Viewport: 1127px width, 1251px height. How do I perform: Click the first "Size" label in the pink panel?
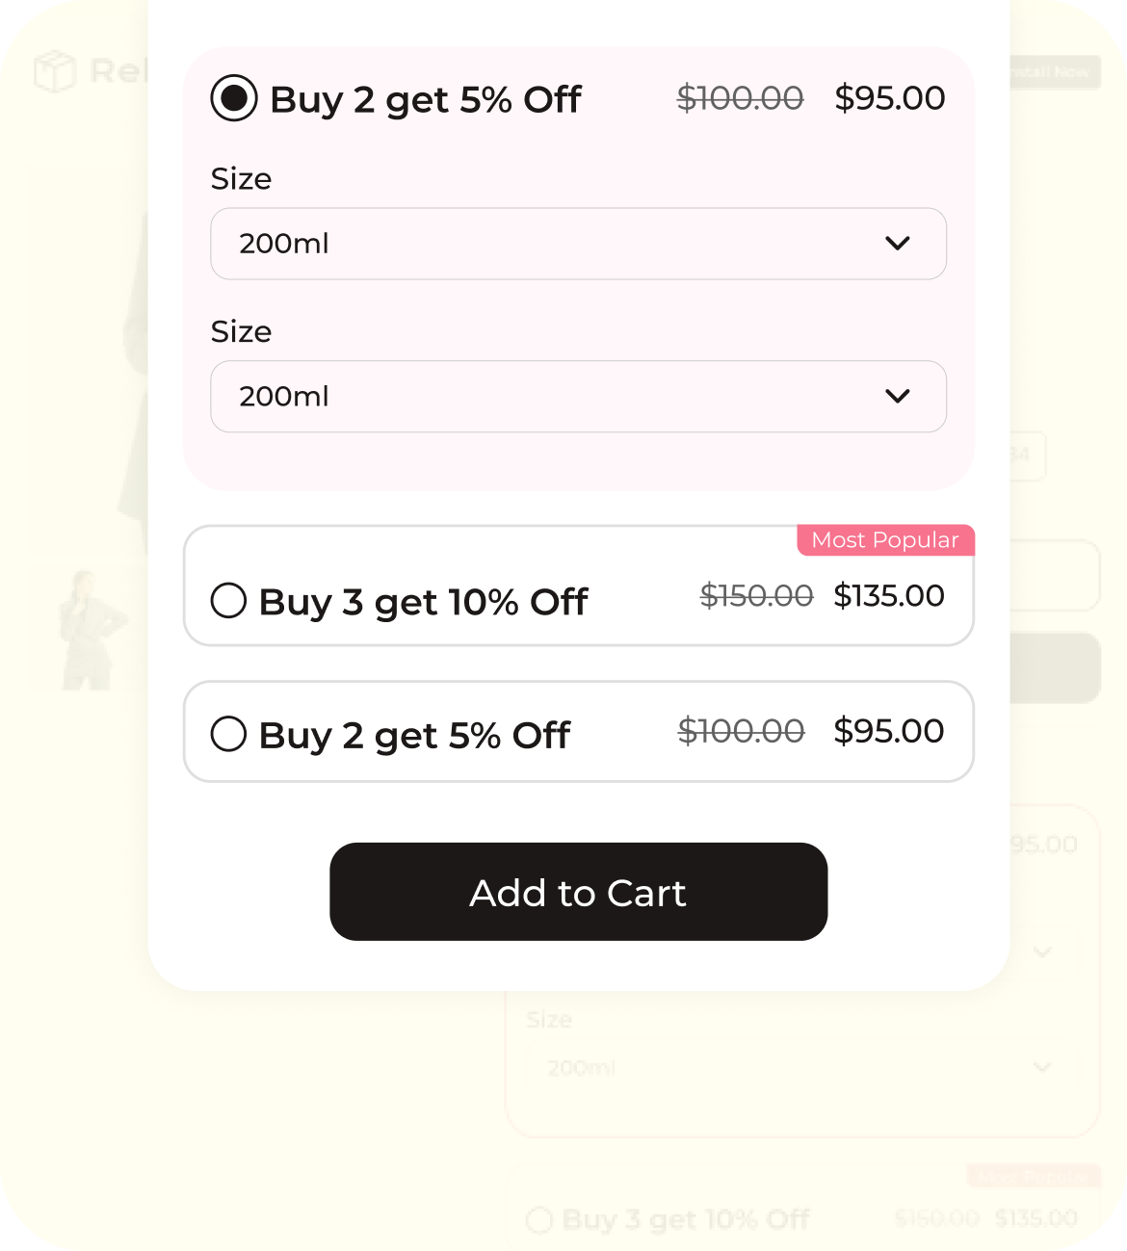tap(241, 179)
